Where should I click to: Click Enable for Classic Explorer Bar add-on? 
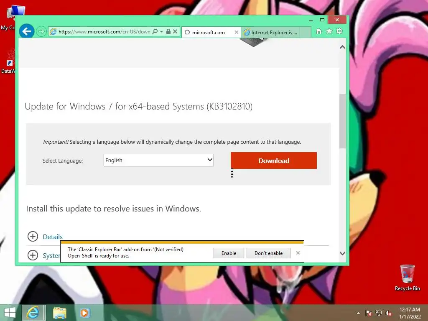pos(229,253)
